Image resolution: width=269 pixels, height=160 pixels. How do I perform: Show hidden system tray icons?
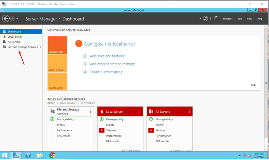(x=240, y=156)
